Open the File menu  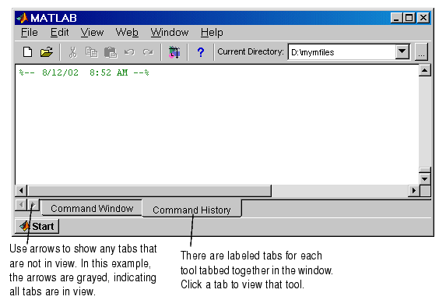tap(30, 33)
